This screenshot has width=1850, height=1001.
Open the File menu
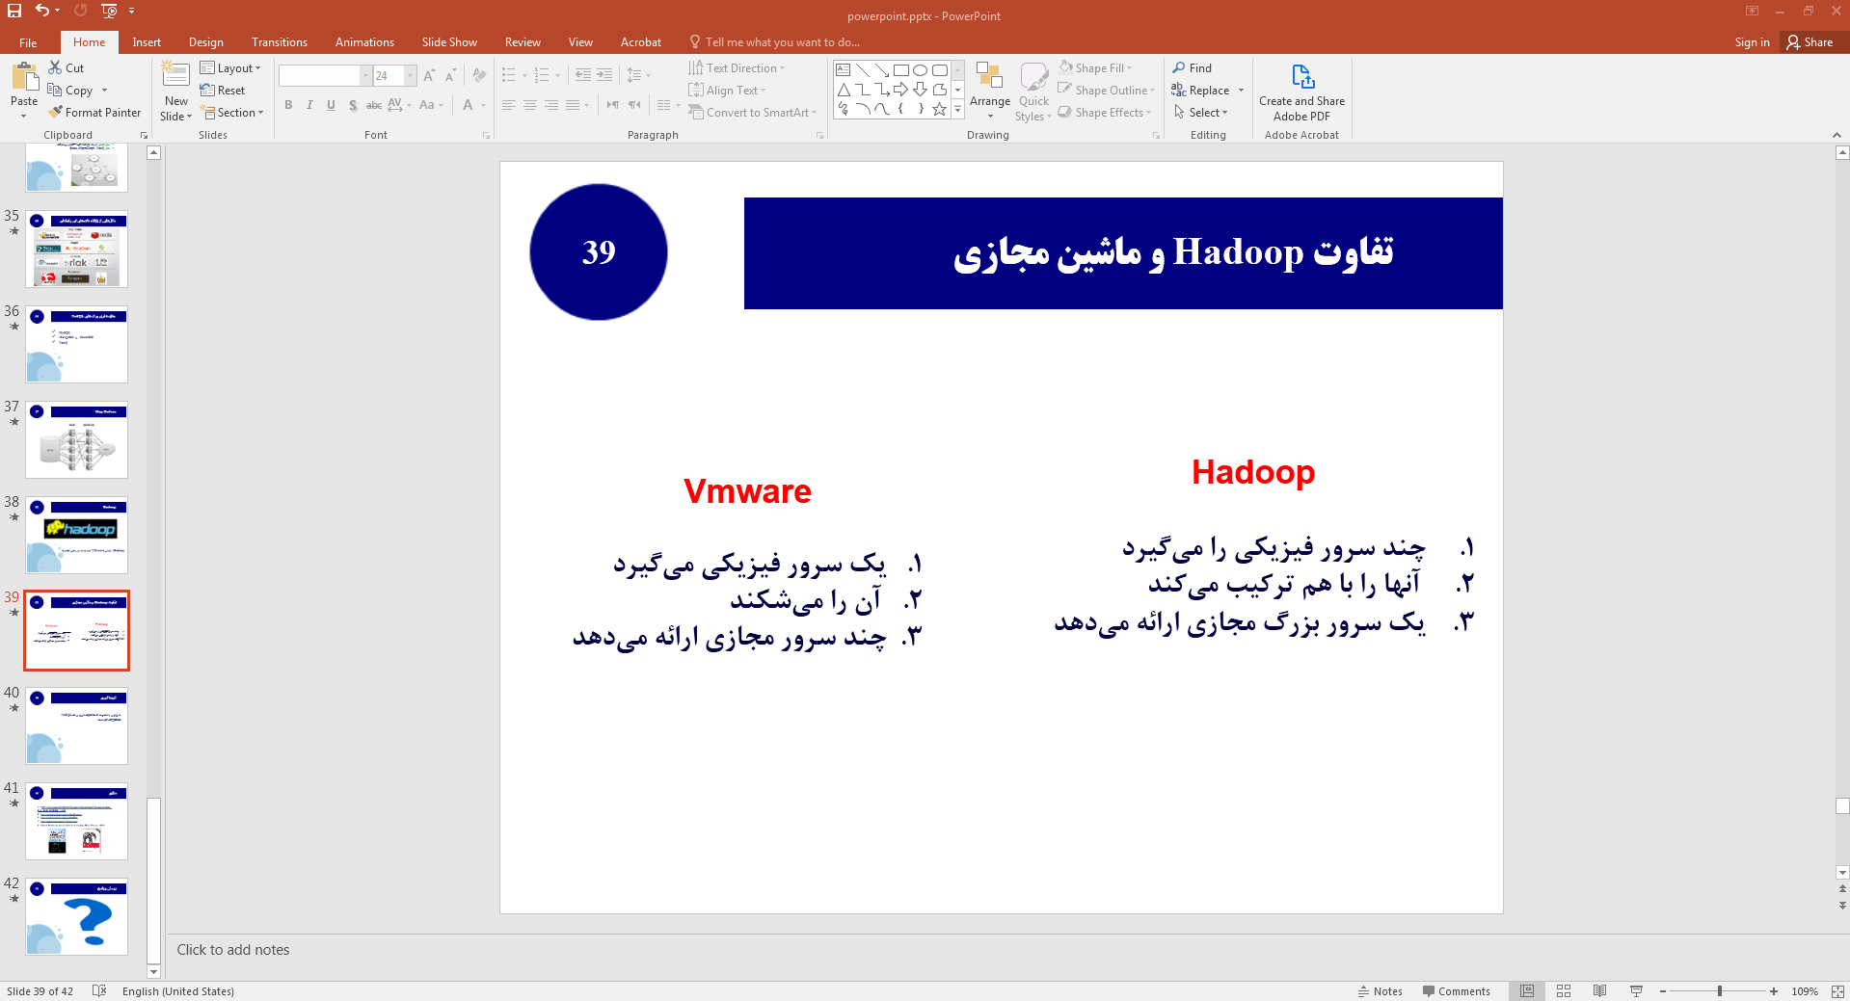click(x=28, y=42)
